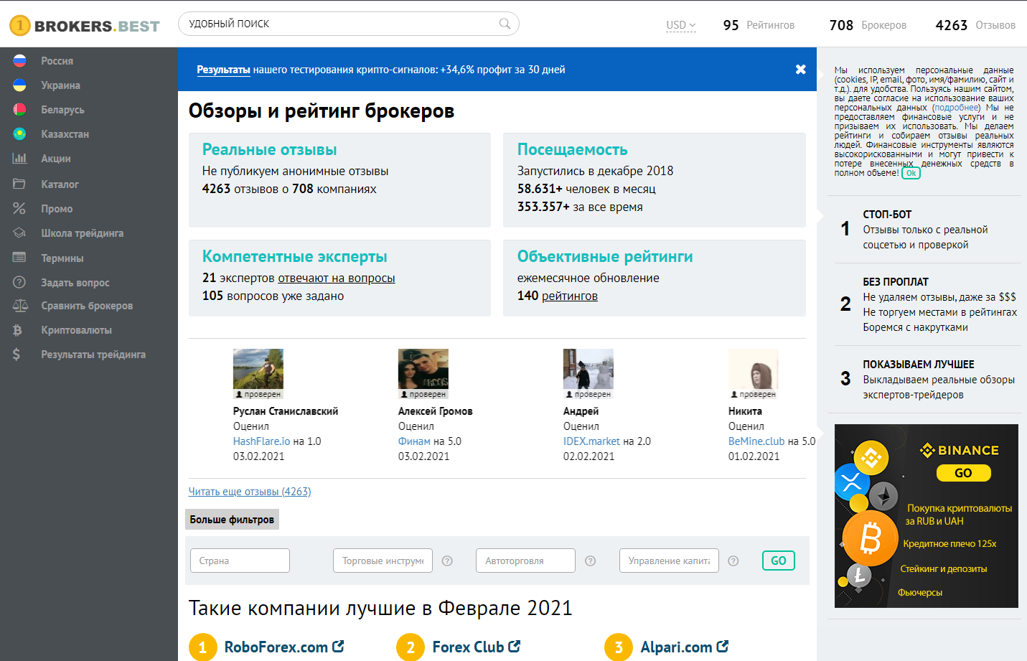Open the BeMine.club review link
This screenshot has width=1027, height=661.
(x=756, y=441)
